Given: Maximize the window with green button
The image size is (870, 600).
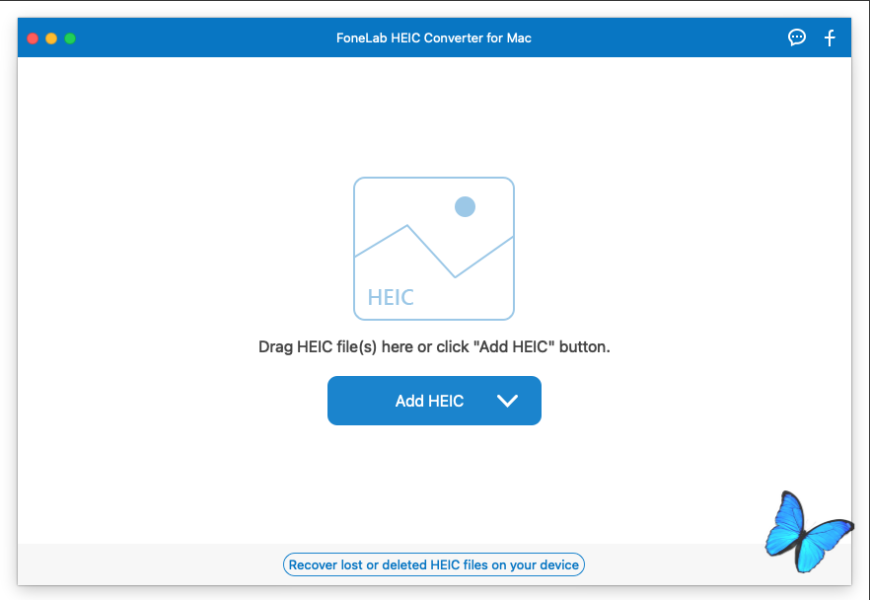Looking at the screenshot, I should pyautogui.click(x=70, y=38).
